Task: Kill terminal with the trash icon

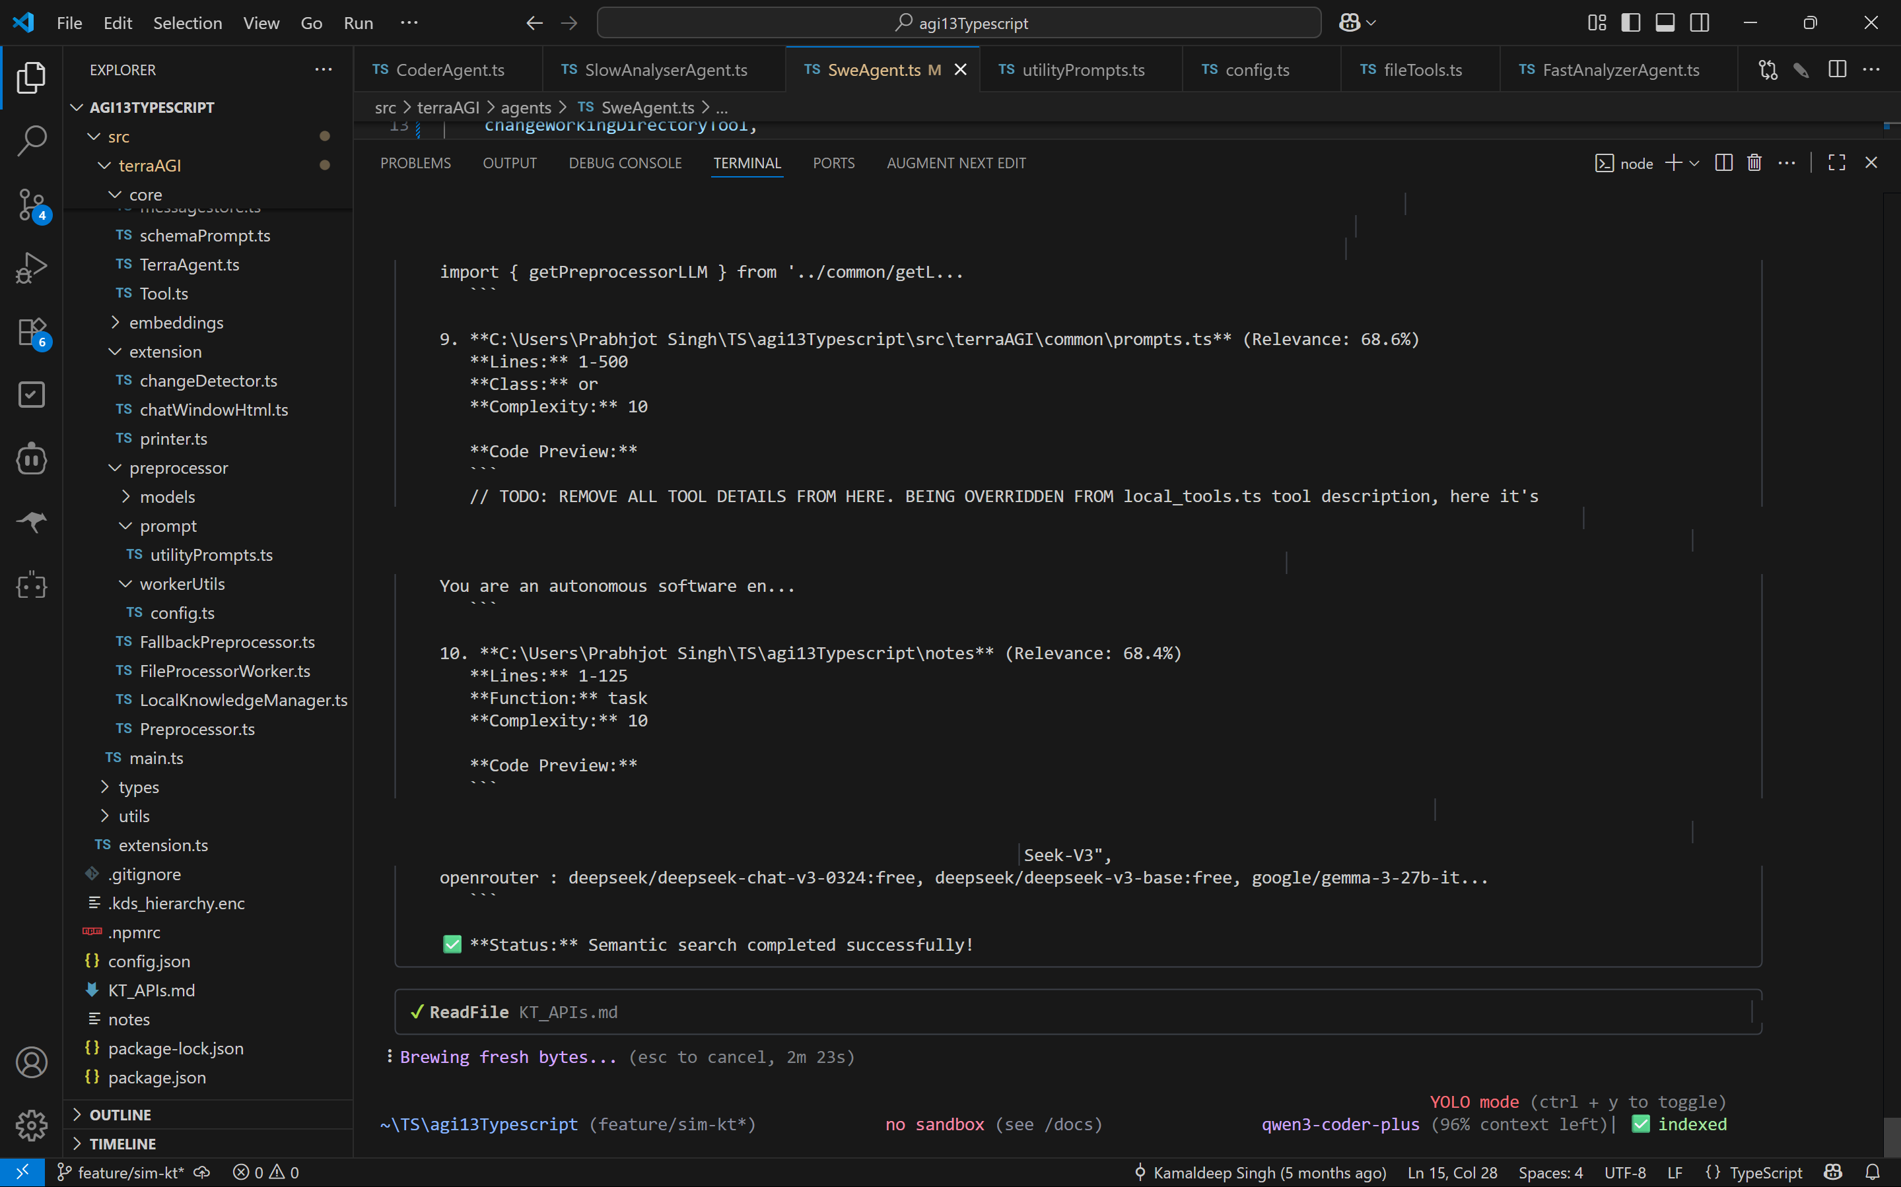Action: coord(1754,162)
